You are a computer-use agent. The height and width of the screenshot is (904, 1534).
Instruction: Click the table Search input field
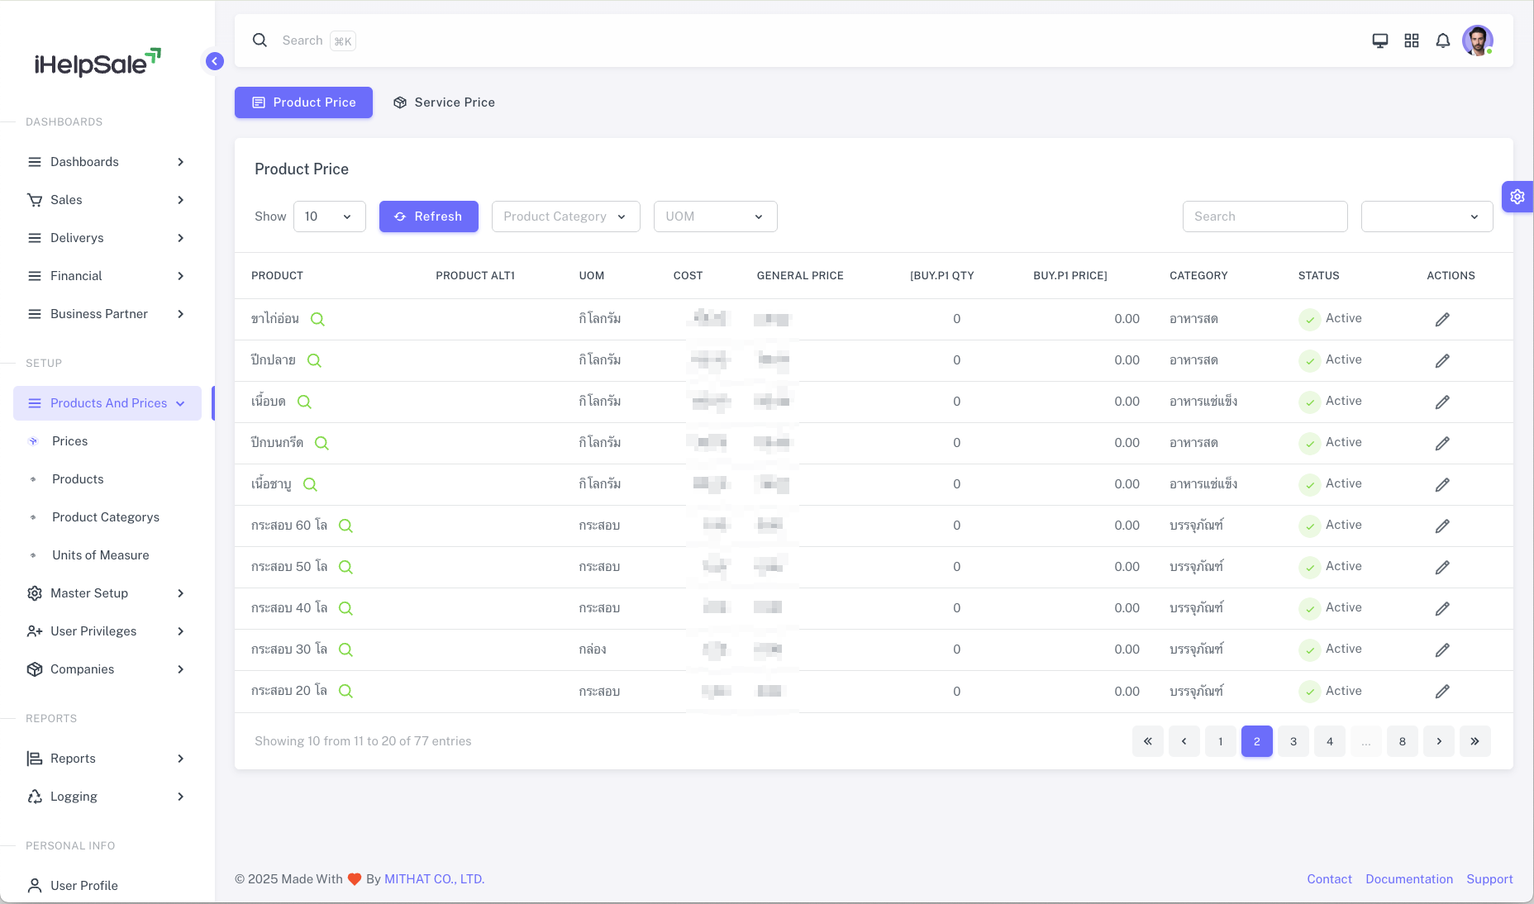1265,216
